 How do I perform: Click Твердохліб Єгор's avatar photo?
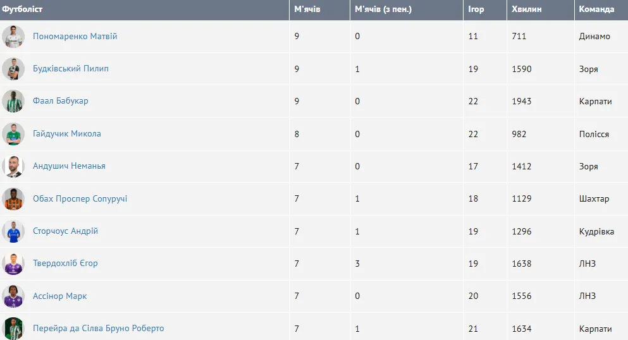[x=13, y=264]
